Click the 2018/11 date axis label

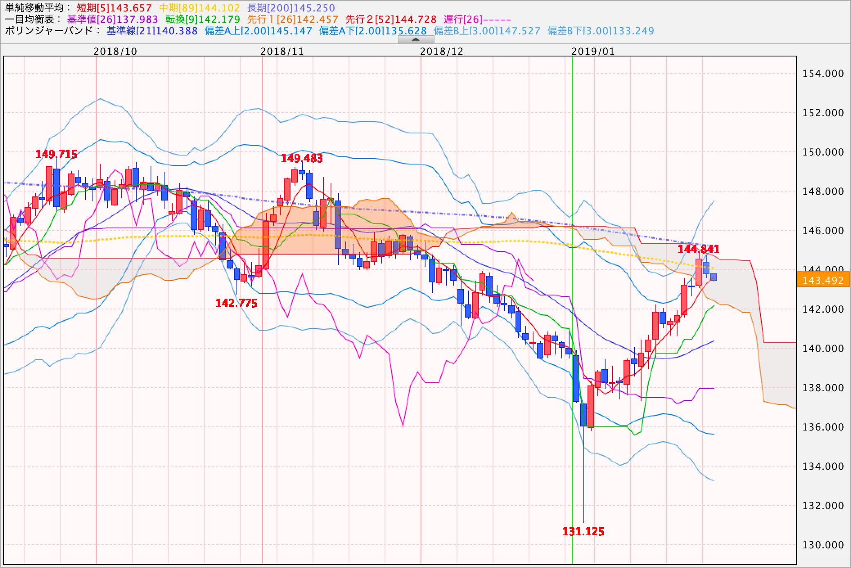282,51
